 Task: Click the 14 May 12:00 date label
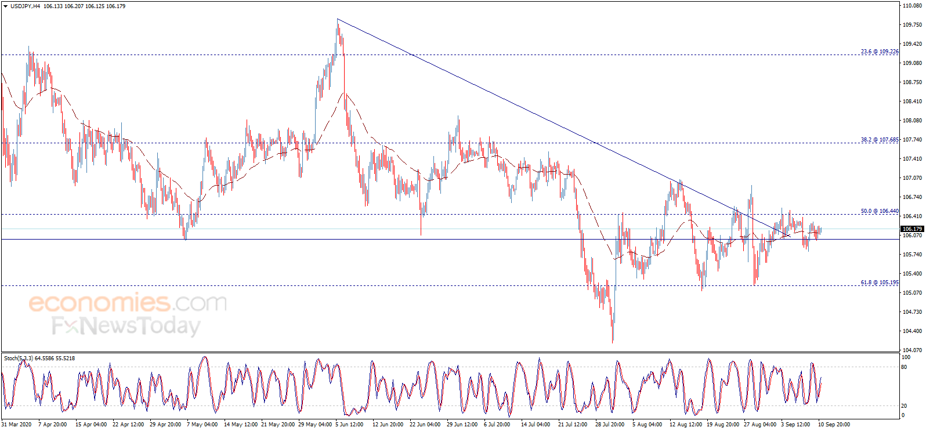(x=240, y=425)
